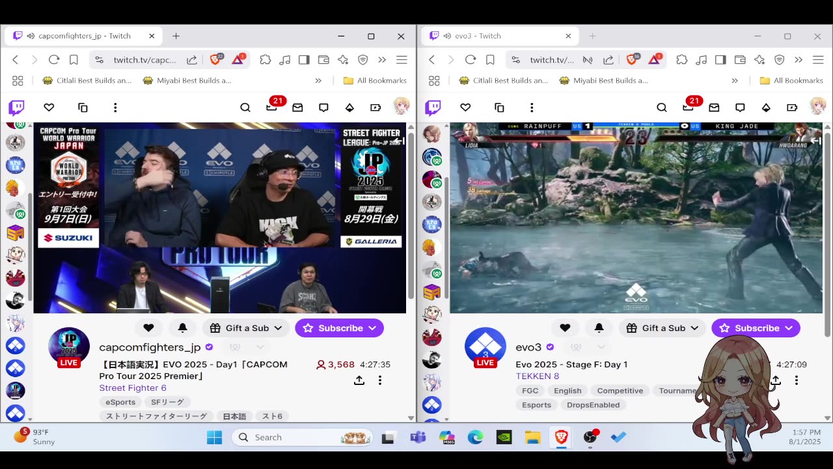
Task: Select the evo3 - Twitch tab
Action: tap(500, 36)
